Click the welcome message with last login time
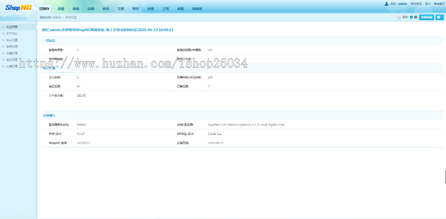Screen dimensions: 446x219 pyautogui.click(x=108, y=30)
